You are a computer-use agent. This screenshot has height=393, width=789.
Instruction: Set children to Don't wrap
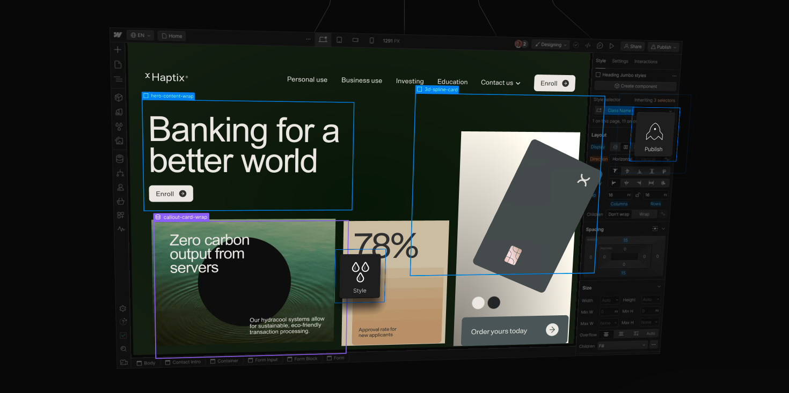[618, 214]
